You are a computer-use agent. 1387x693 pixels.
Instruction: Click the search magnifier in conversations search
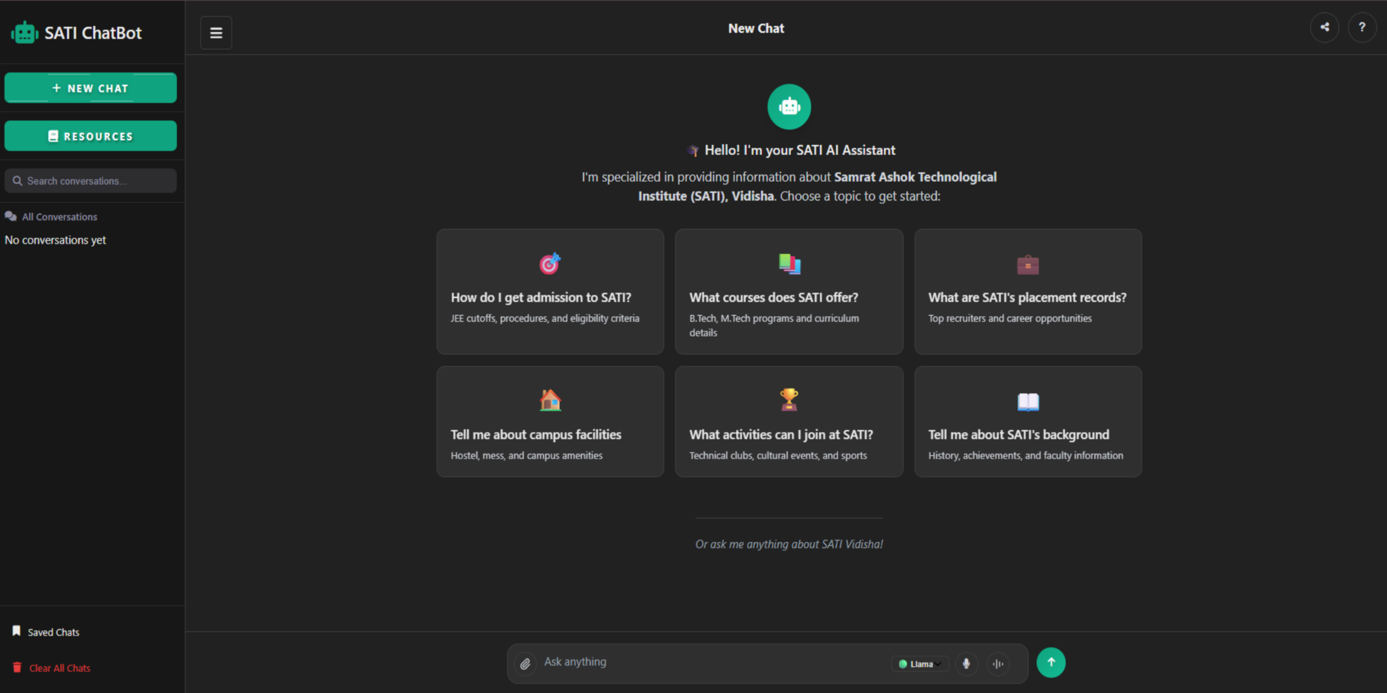click(17, 180)
